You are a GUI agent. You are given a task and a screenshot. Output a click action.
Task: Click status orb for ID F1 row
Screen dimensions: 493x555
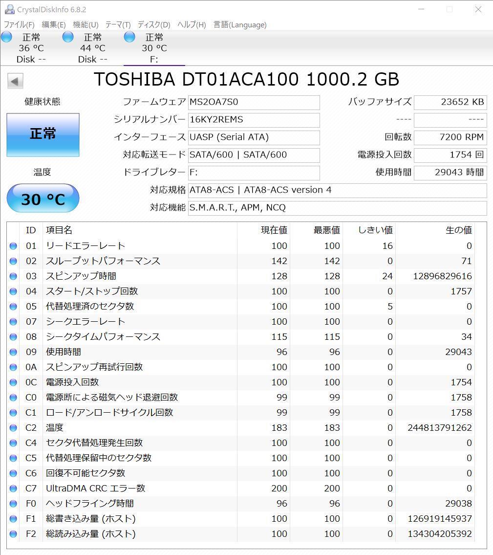pyautogui.click(x=14, y=519)
